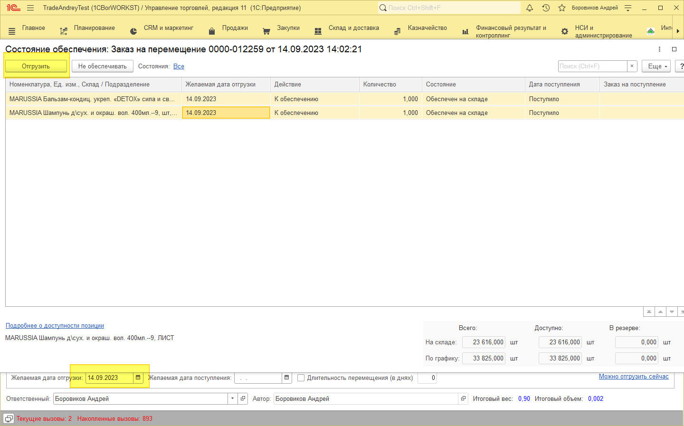Click the favorites star icon
Screen dimensions: 684x426
click(x=562, y=8)
